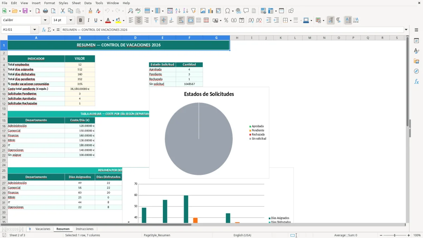Format cells as percent
The height and width of the screenshot is (238, 423).
pyautogui.click(x=226, y=20)
